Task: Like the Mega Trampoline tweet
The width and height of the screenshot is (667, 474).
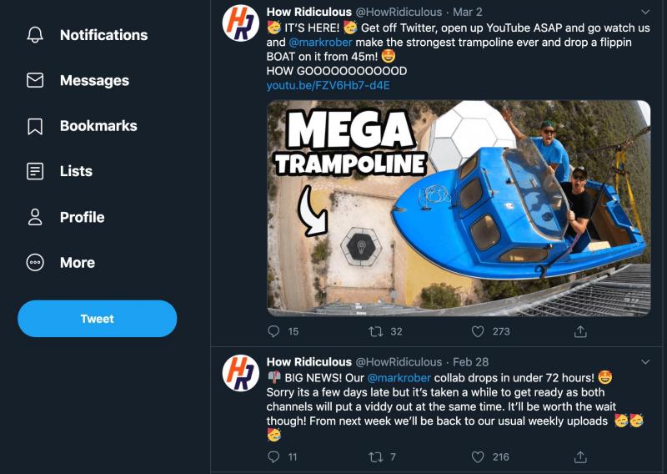Action: tap(478, 331)
